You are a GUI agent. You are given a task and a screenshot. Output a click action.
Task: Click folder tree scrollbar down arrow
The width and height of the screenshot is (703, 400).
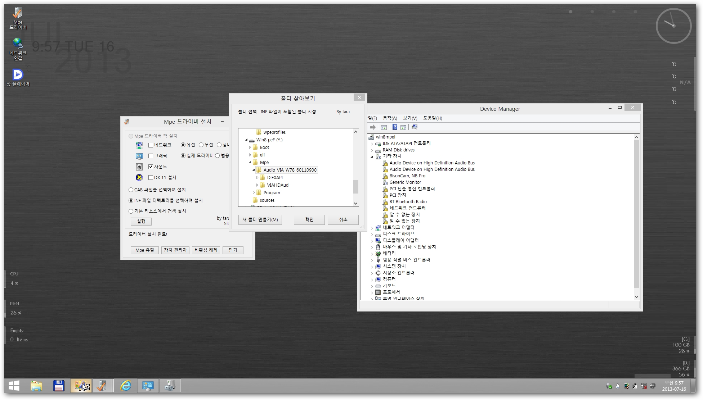(355, 204)
